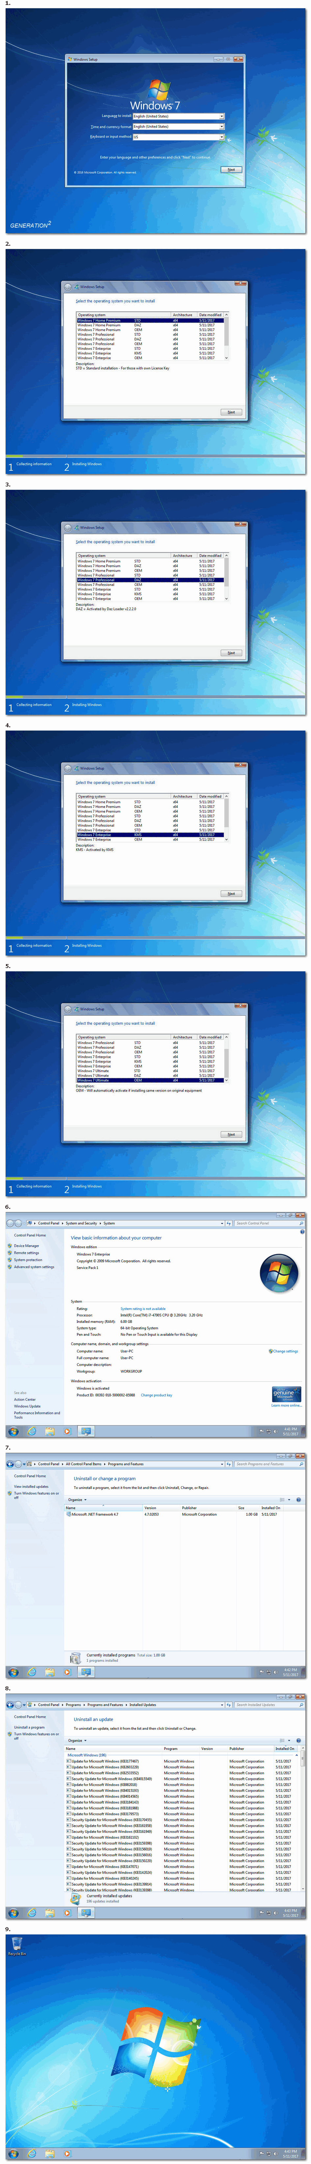Click Next in screenshot 5 setup dialog

[232, 1134]
